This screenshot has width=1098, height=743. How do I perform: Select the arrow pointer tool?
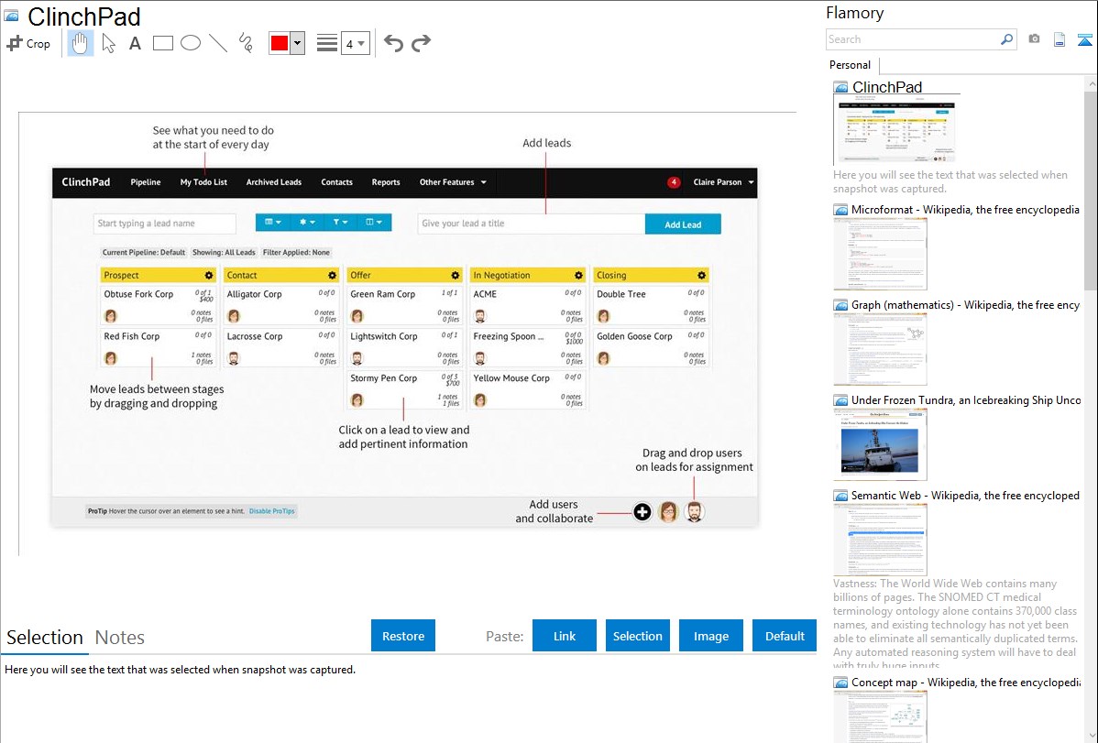coord(108,43)
